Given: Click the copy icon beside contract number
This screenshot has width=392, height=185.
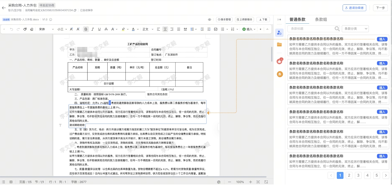Looking at the screenshot, I should point(75,10).
